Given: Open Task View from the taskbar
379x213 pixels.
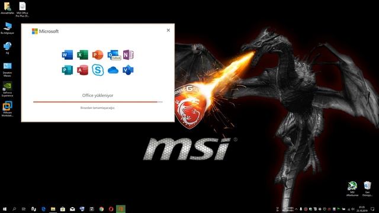Looking at the screenshot, I should coord(24,209).
